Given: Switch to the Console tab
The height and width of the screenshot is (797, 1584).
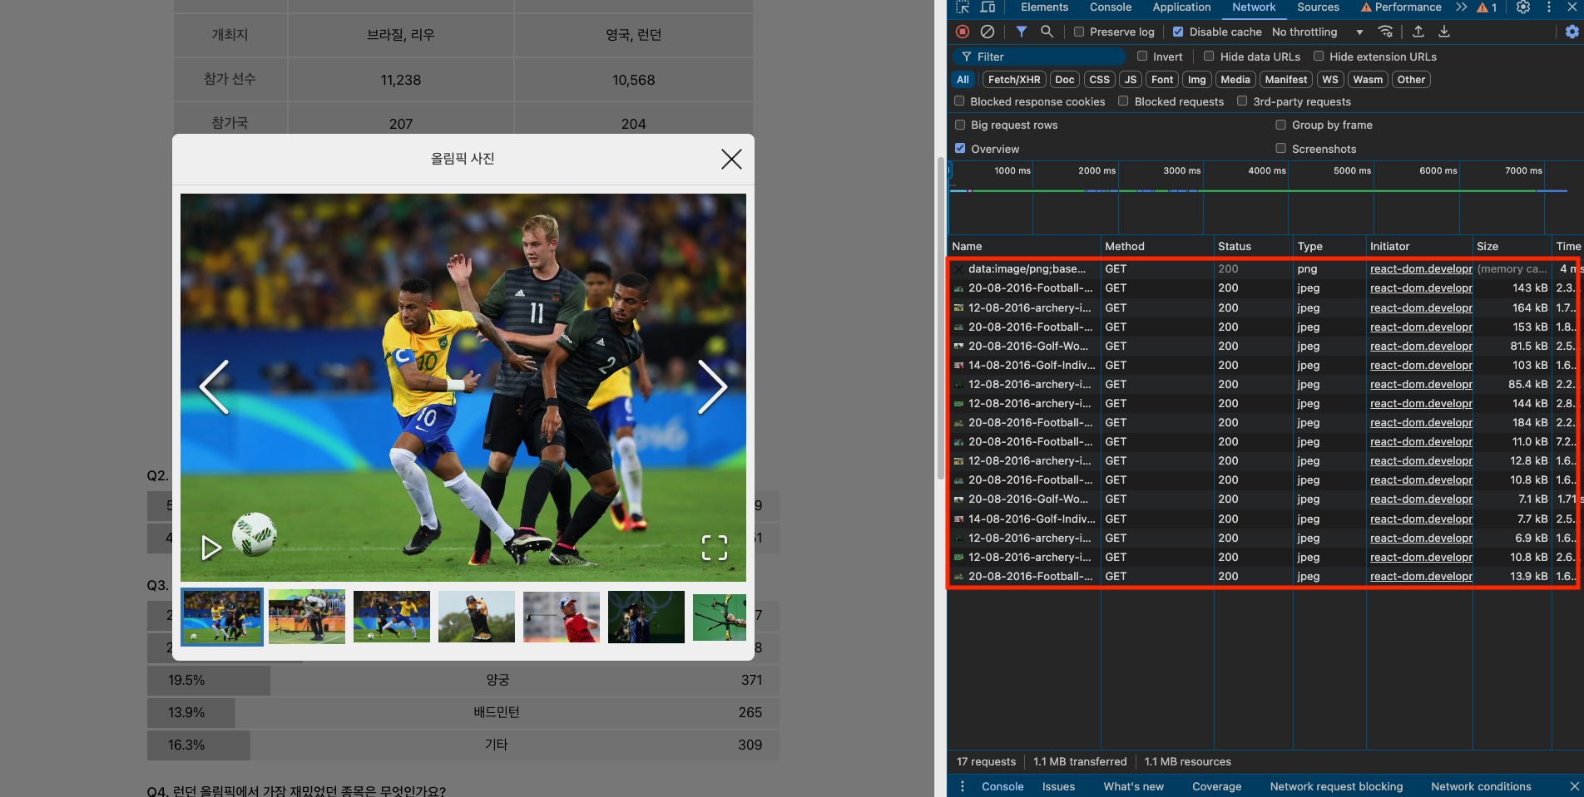Looking at the screenshot, I should pos(1110,7).
